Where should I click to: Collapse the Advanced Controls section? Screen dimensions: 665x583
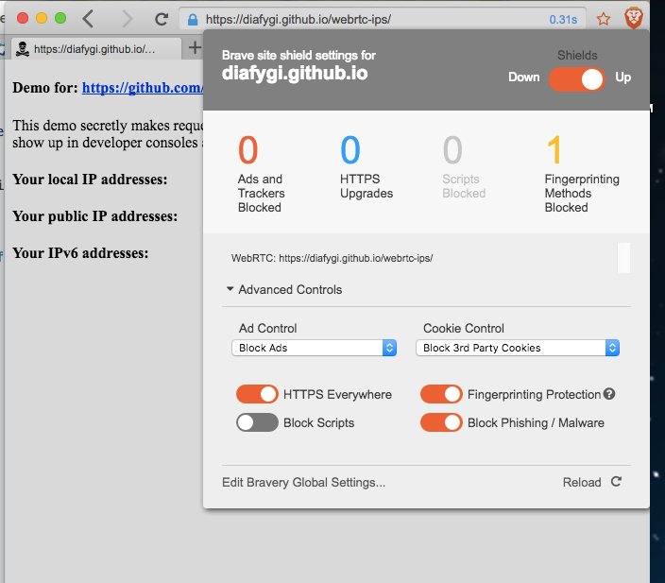284,289
